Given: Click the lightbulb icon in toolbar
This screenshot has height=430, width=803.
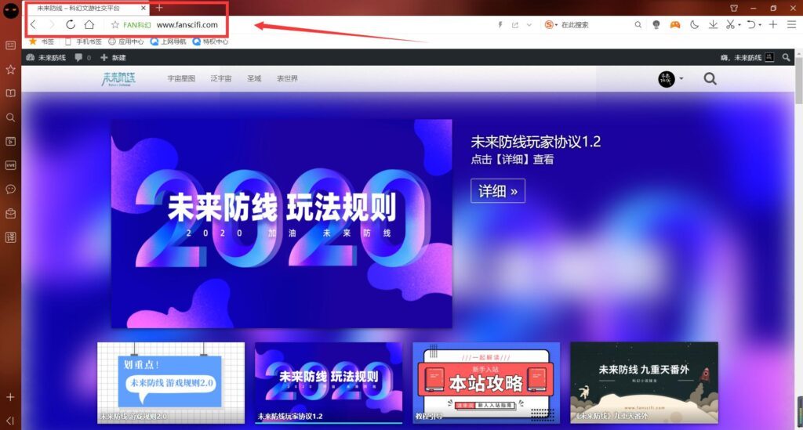Looking at the screenshot, I should pyautogui.click(x=656, y=24).
